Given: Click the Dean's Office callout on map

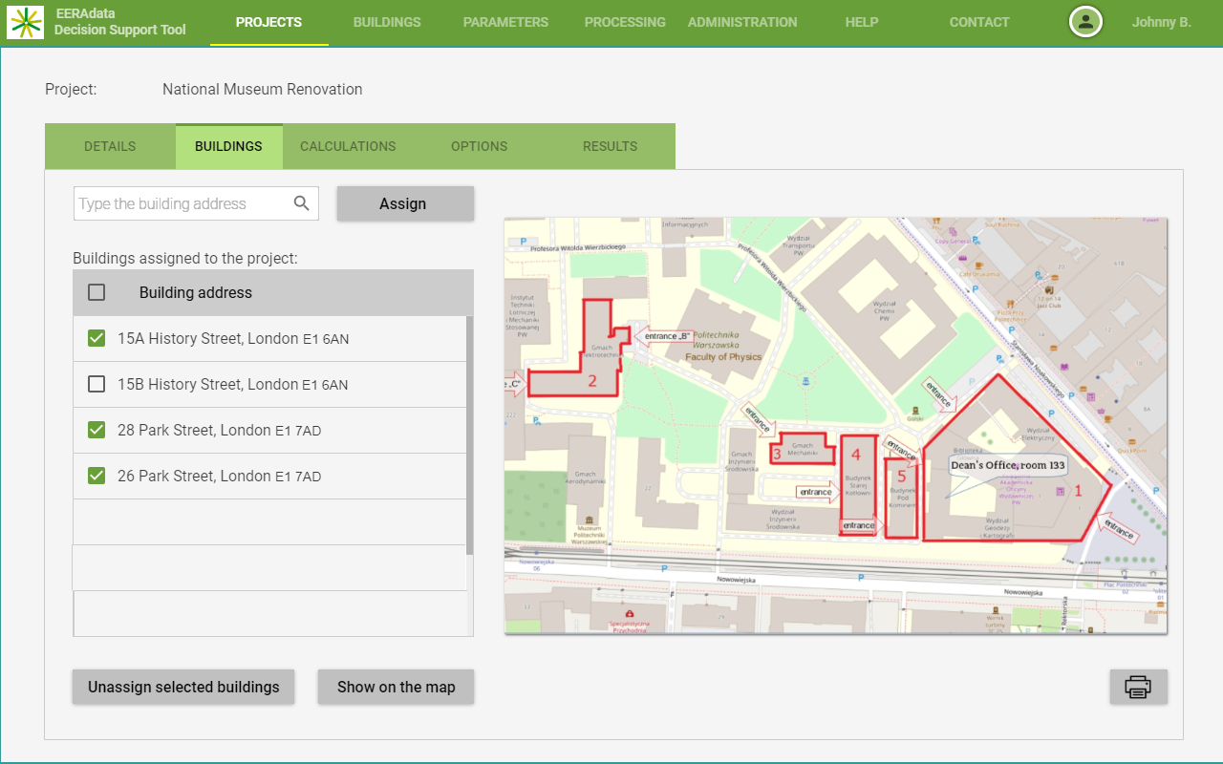Looking at the screenshot, I should 1007,465.
